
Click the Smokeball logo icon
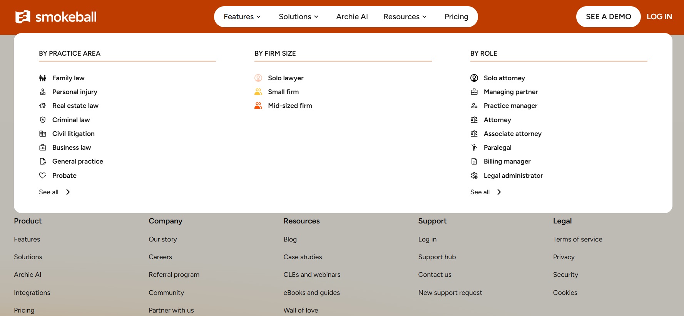(23, 17)
